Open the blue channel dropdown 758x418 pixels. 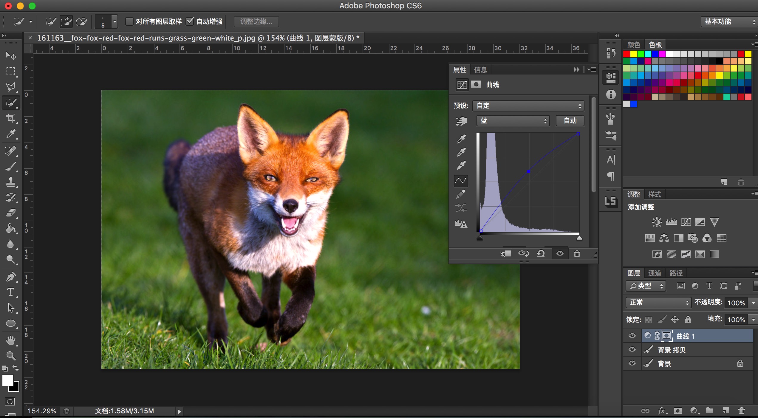click(x=513, y=121)
